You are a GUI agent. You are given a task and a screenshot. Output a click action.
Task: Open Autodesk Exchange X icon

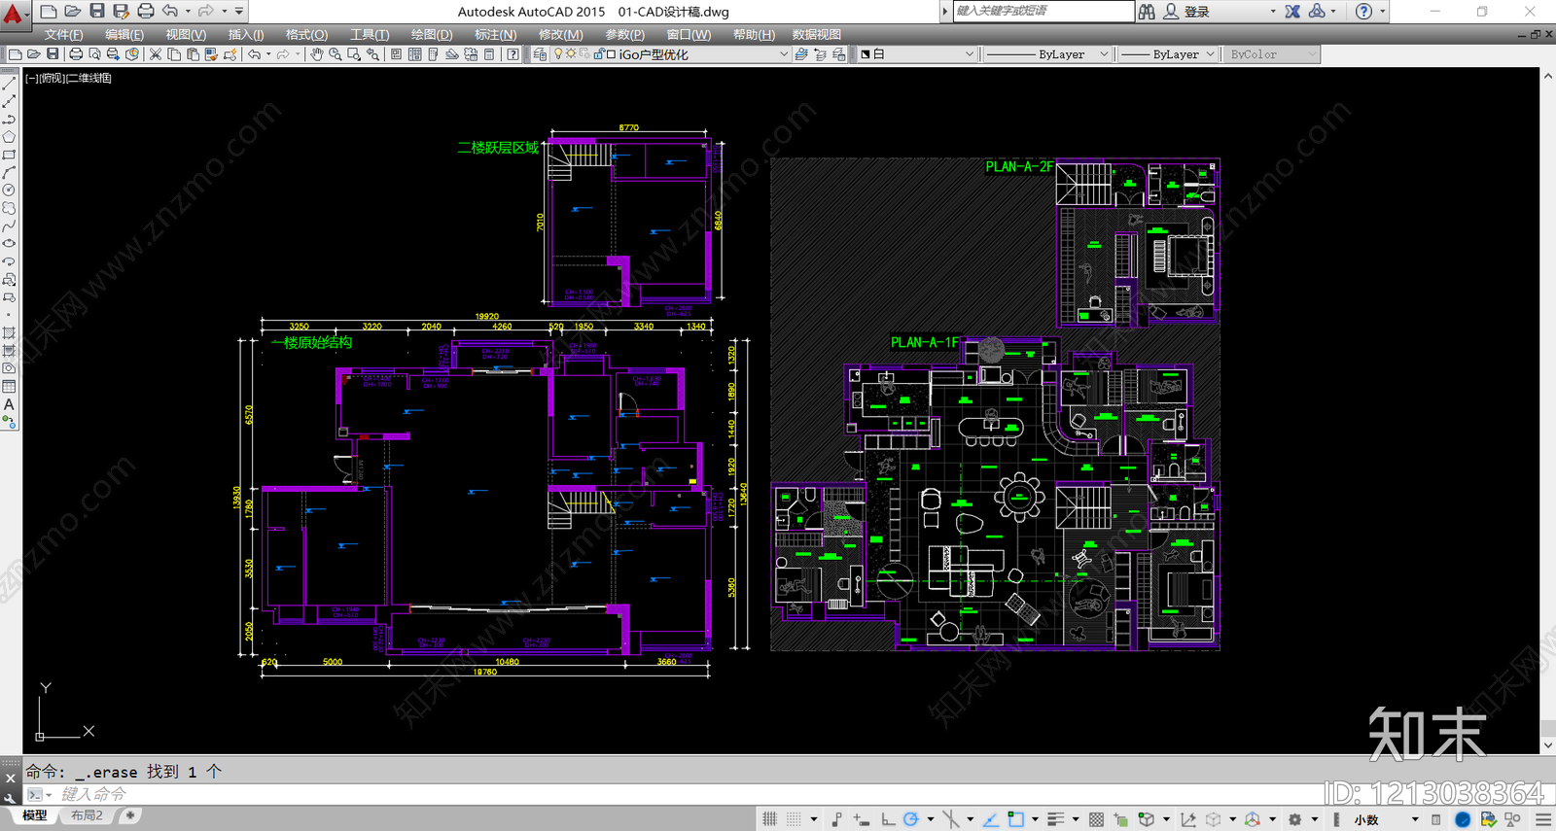coord(1292,12)
